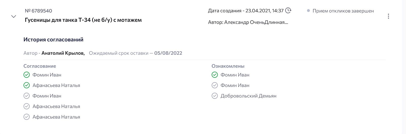Select request number № 6789540
The height and width of the screenshot is (134, 406).
click(38, 11)
